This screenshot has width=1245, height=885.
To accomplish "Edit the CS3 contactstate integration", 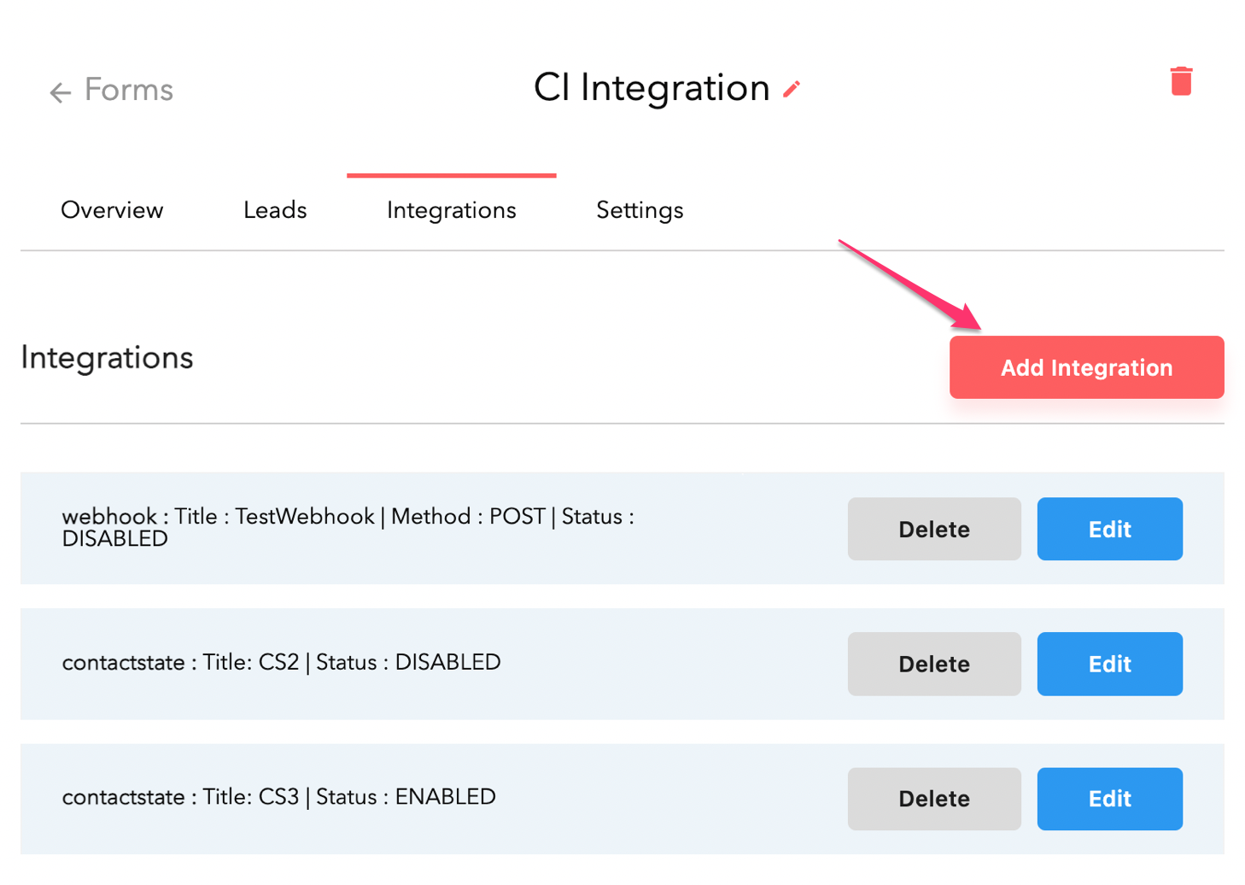I will click(1109, 799).
